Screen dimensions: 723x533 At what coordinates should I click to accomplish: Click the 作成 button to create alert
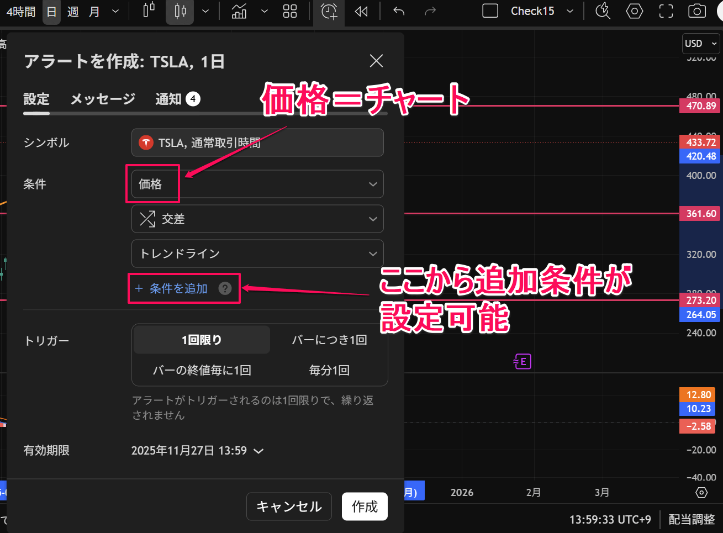(365, 506)
